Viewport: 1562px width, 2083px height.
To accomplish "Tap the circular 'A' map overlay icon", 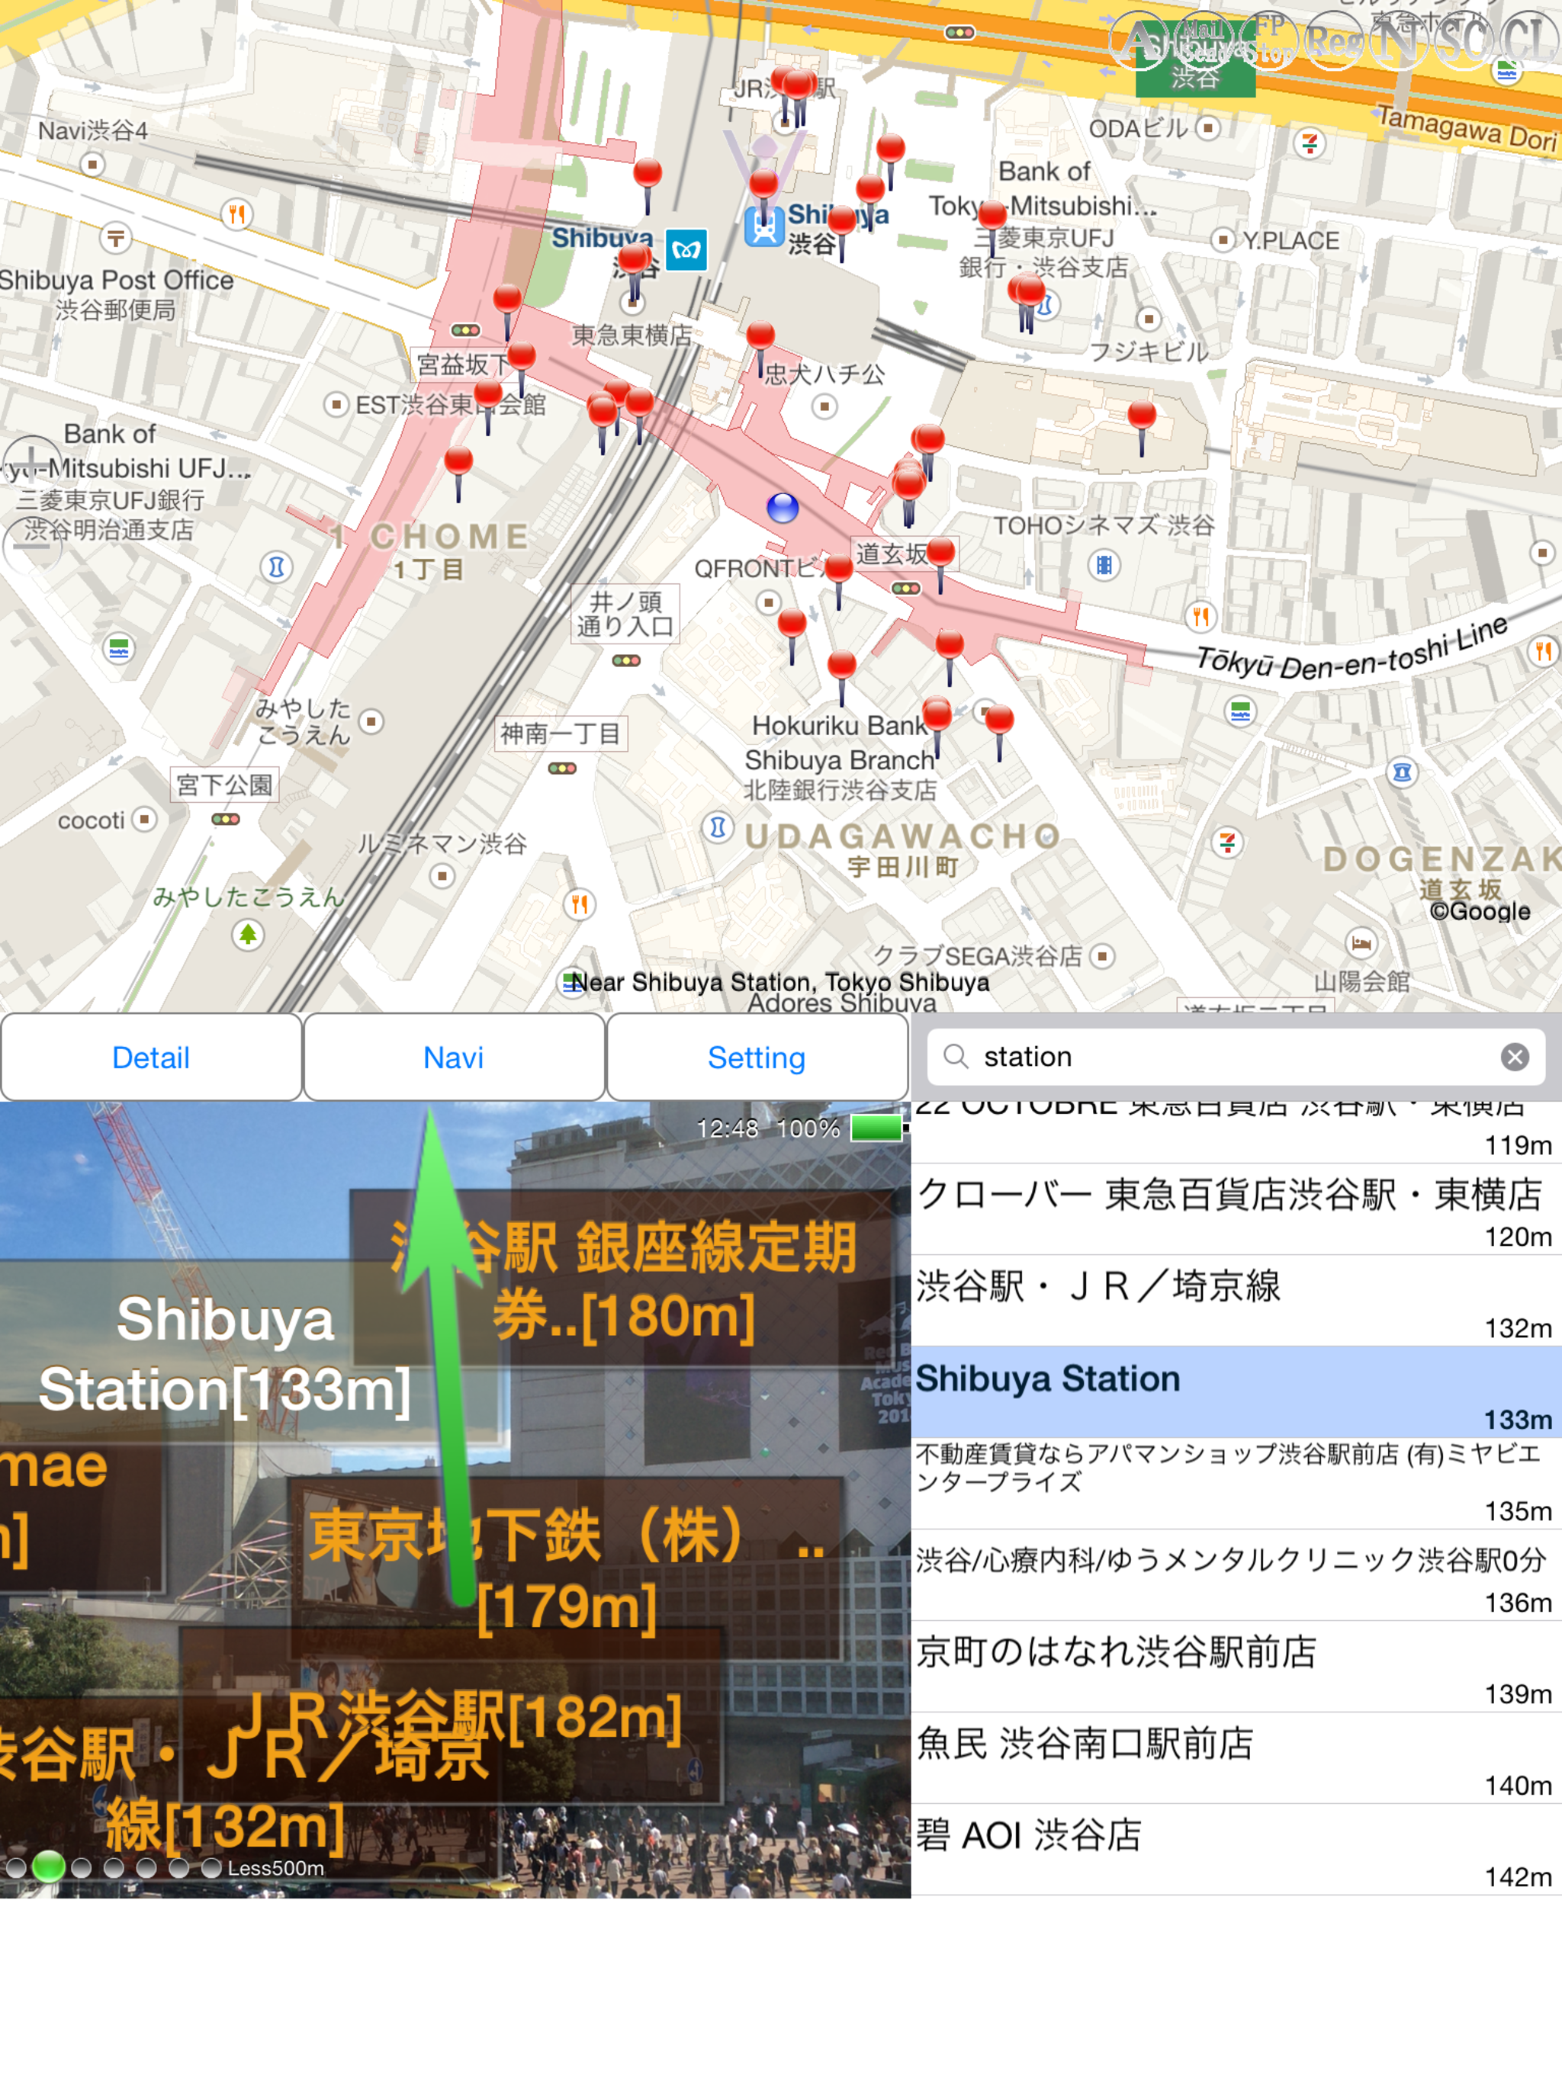I will coord(1138,41).
